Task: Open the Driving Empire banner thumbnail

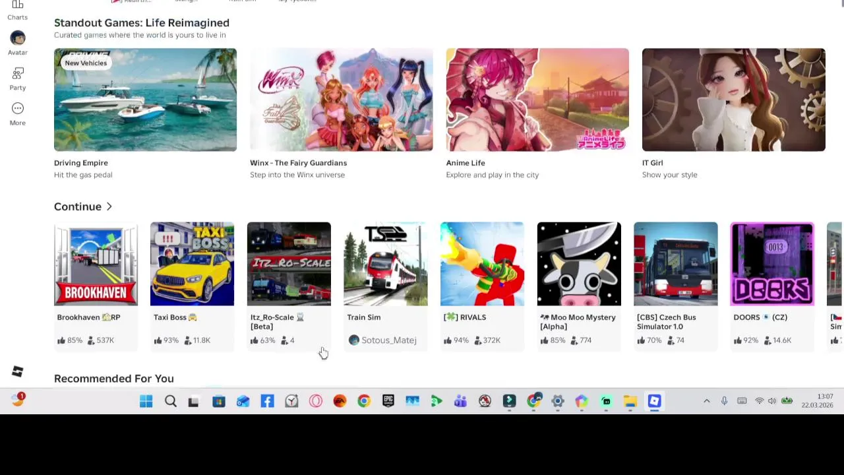Action: pos(145,100)
